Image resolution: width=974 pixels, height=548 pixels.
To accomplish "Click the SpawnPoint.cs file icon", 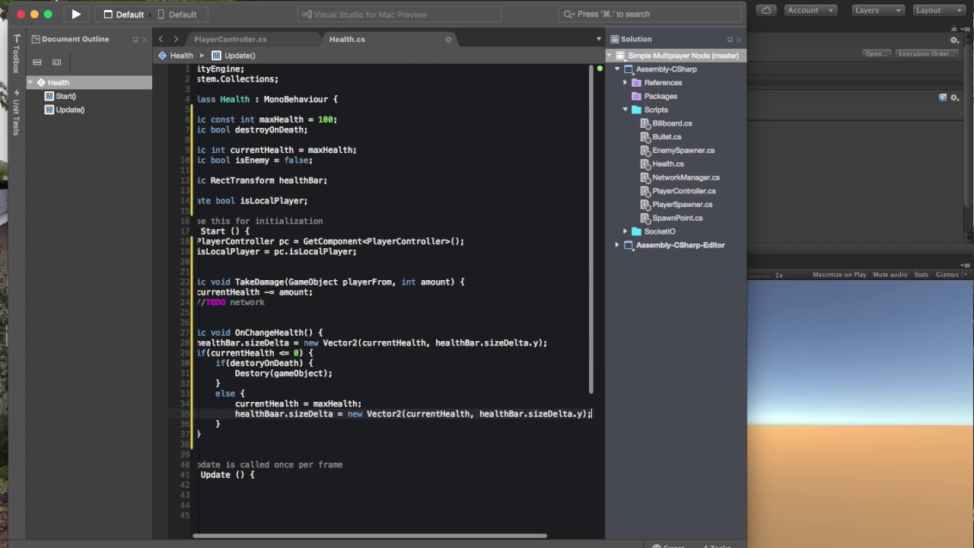I will [645, 218].
